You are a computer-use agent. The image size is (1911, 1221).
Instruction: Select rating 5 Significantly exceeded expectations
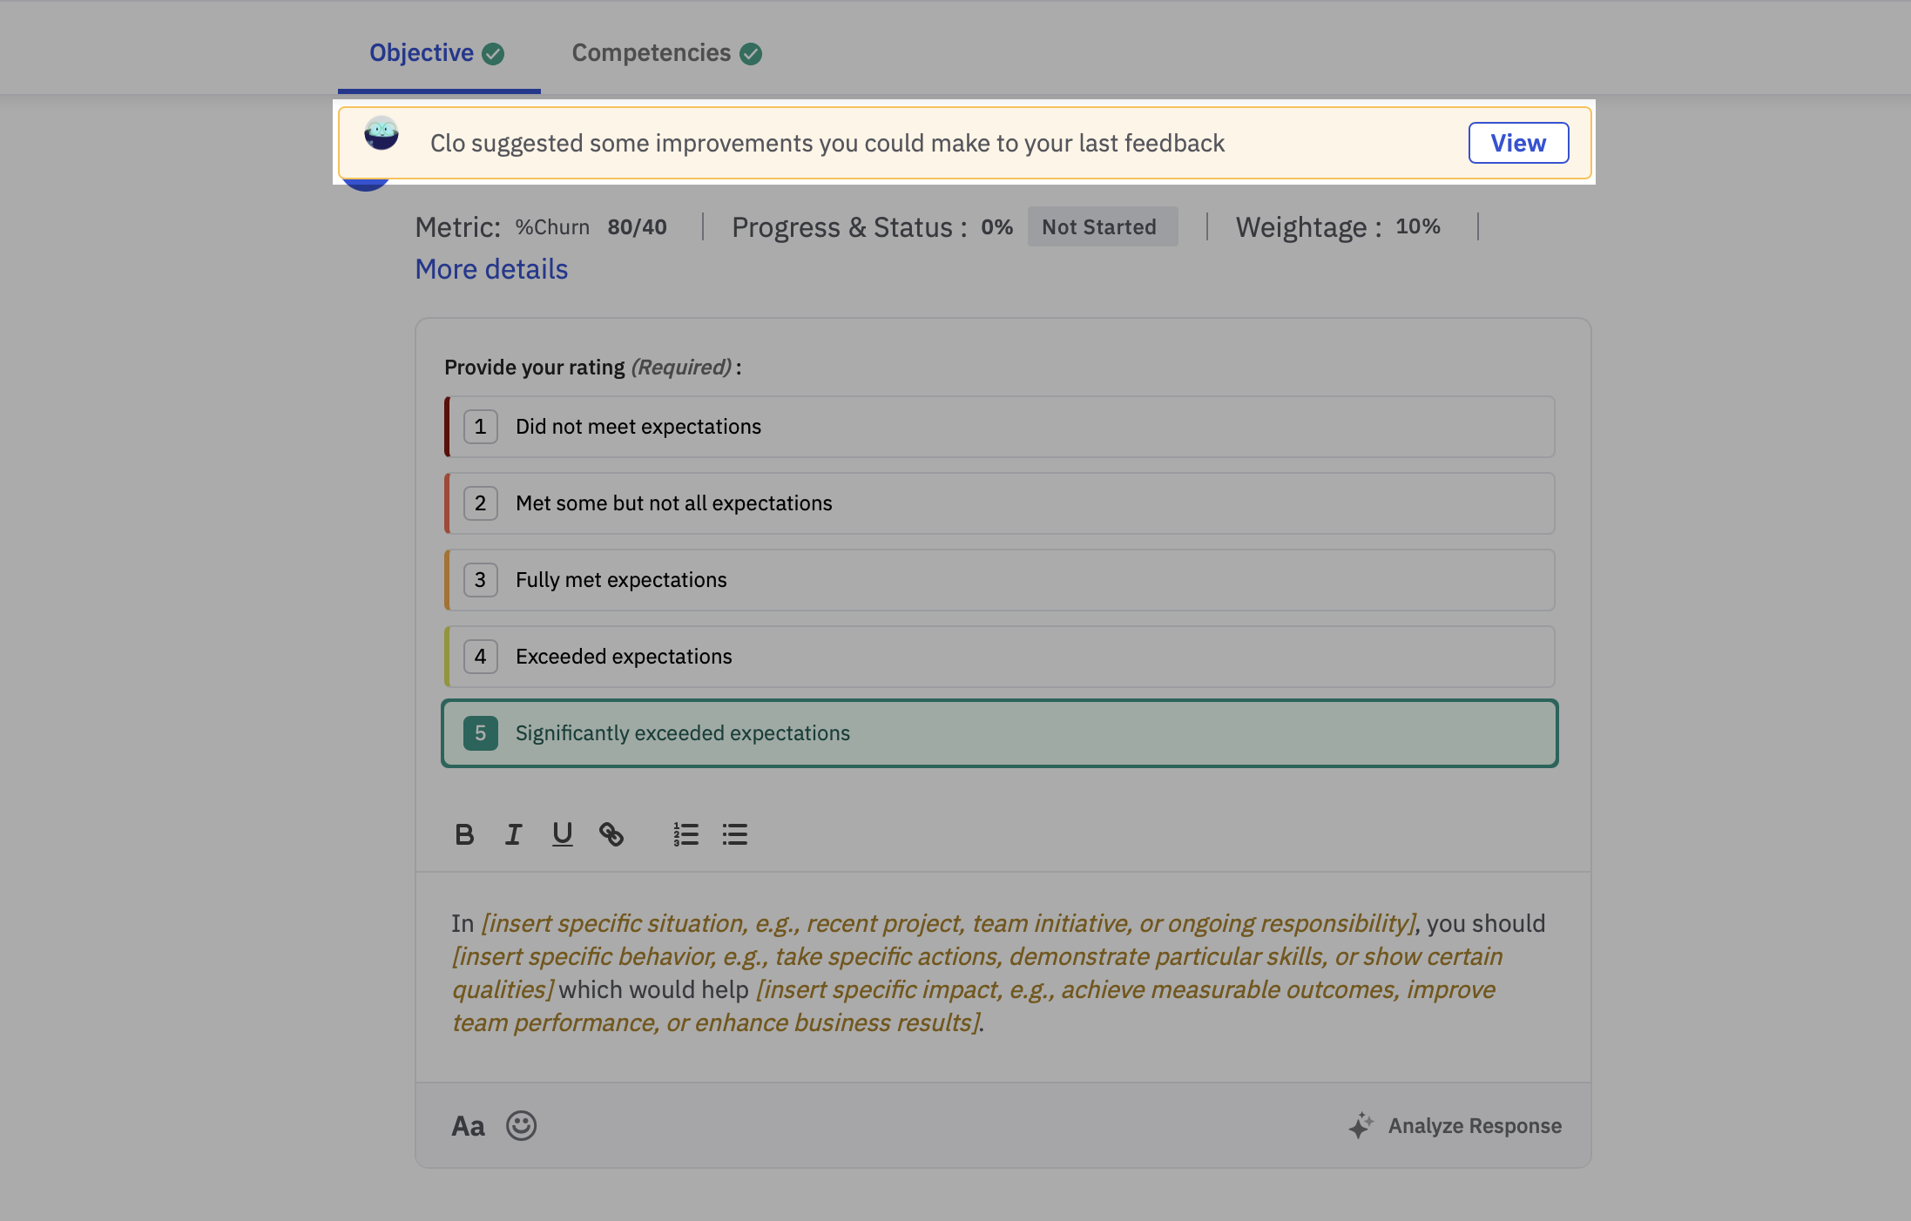(x=999, y=733)
